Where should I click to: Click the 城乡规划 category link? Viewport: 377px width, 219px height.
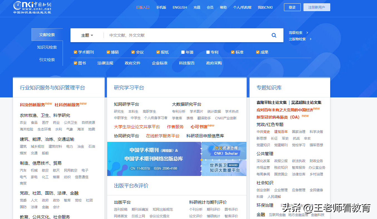(38, 146)
